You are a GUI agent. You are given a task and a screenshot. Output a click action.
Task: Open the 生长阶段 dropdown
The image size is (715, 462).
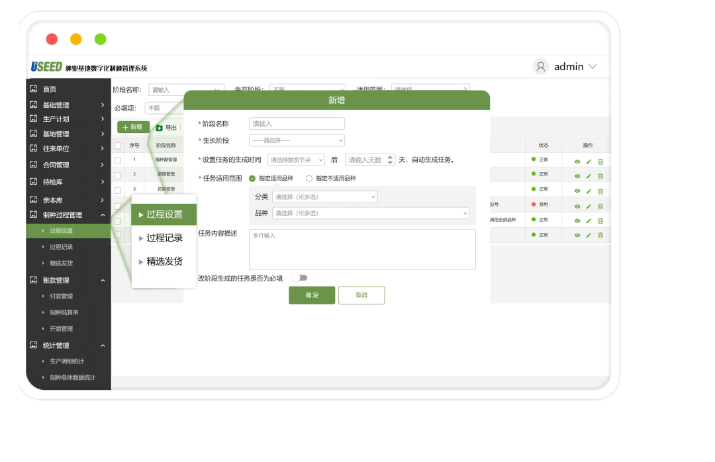coord(297,140)
